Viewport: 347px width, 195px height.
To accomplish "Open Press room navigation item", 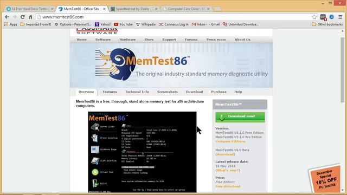I will 216,40.
